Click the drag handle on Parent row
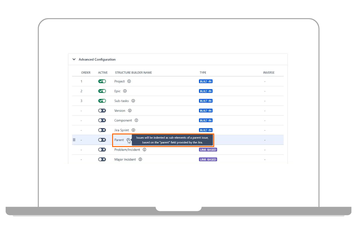This screenshot has height=235, width=357. pos(74,140)
